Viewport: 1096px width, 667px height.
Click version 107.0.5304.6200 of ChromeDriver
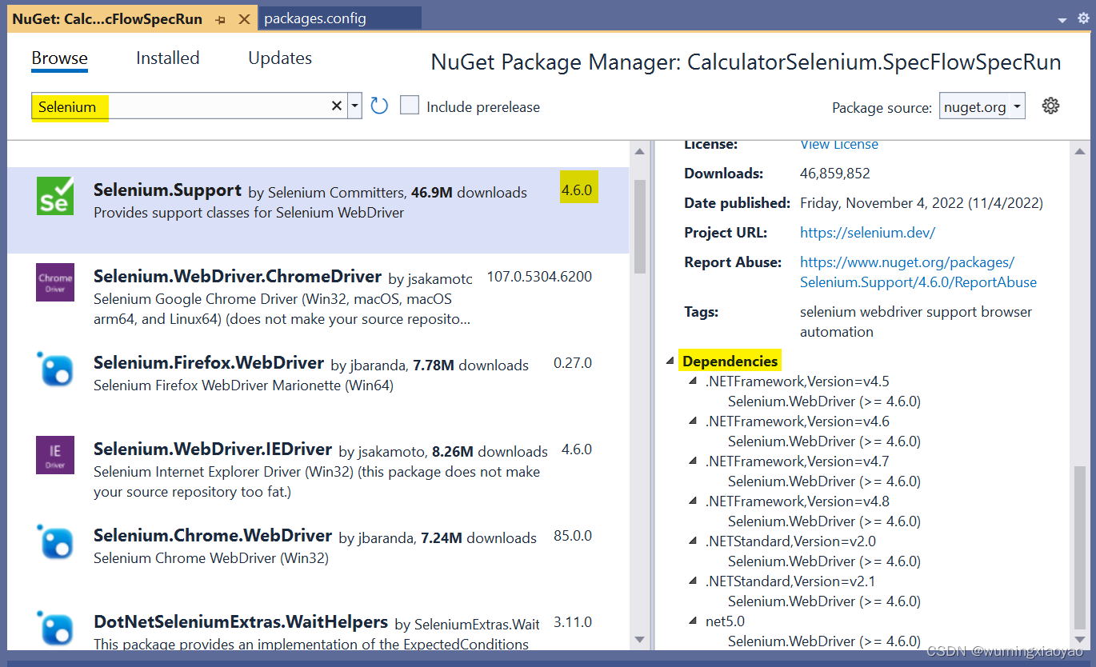tap(540, 277)
